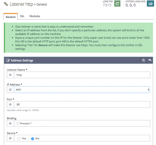Select the General tab

pyautogui.click(x=11, y=17)
